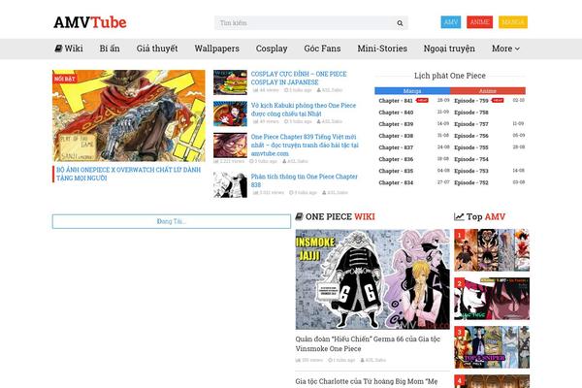This screenshot has width=582, height=388.
Task: Open Chapter - 835 link
Action: click(396, 171)
